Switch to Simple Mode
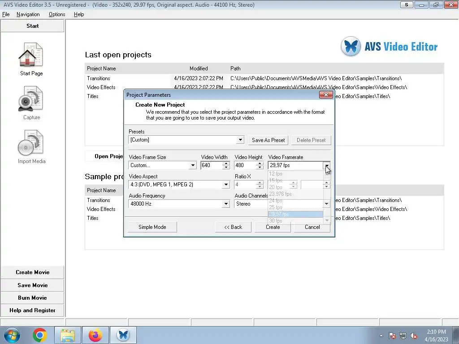Viewport: 459px width, 344px height. coord(152,227)
